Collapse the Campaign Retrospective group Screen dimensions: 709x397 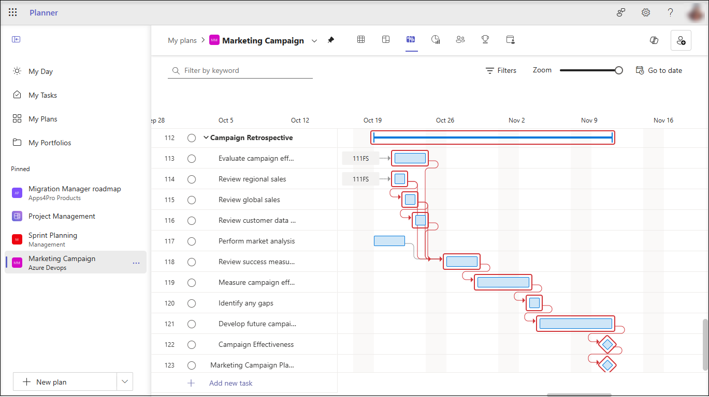point(206,138)
